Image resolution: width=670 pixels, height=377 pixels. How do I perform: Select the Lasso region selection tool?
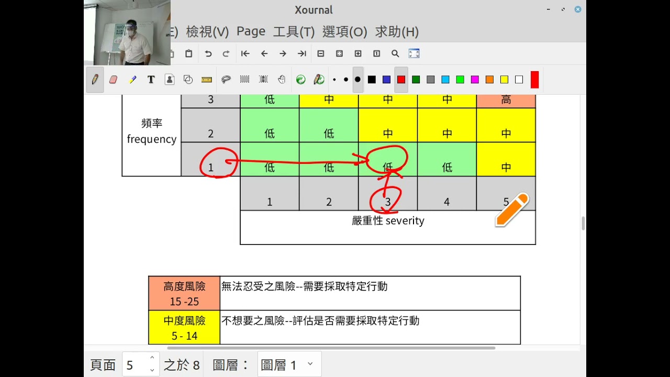coord(226,80)
